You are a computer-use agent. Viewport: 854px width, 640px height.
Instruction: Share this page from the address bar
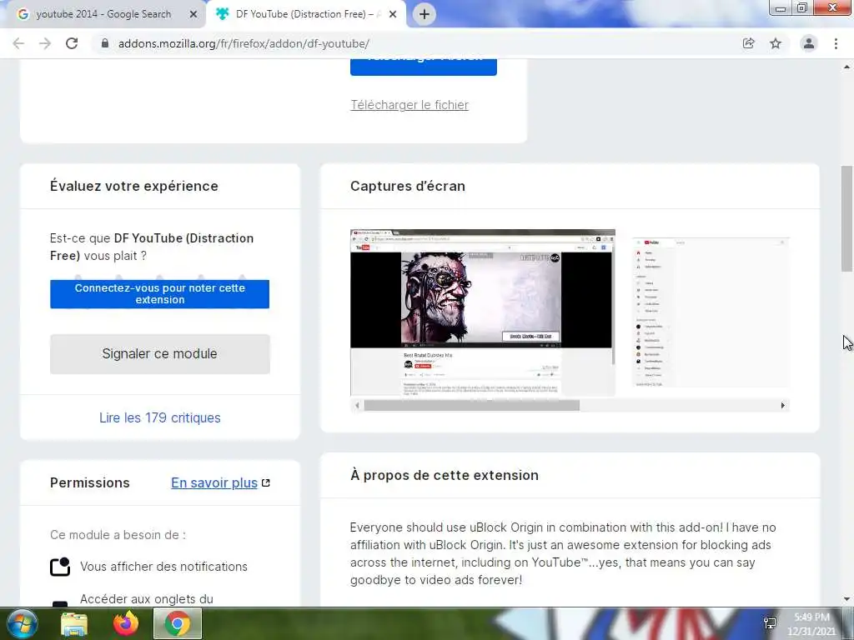click(748, 43)
